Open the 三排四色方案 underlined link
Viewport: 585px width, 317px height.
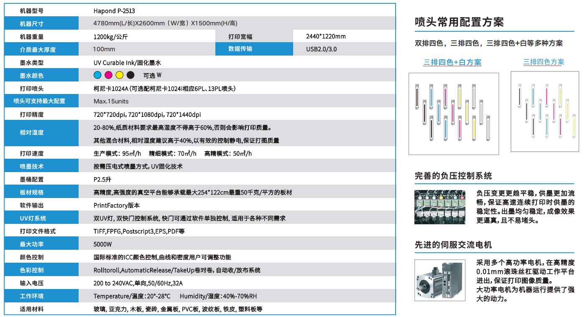click(544, 62)
